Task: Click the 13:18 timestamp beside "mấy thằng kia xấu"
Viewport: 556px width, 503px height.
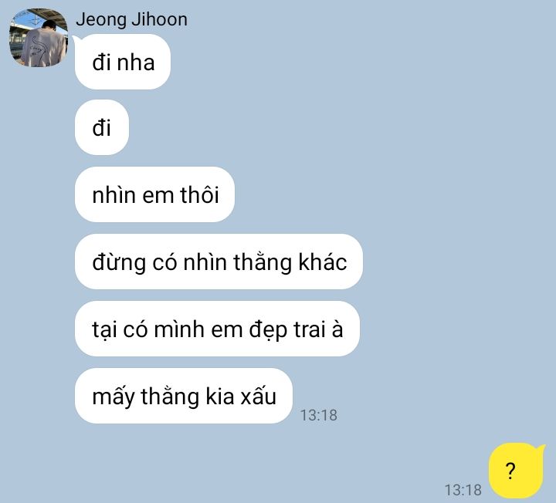Action: (319, 415)
